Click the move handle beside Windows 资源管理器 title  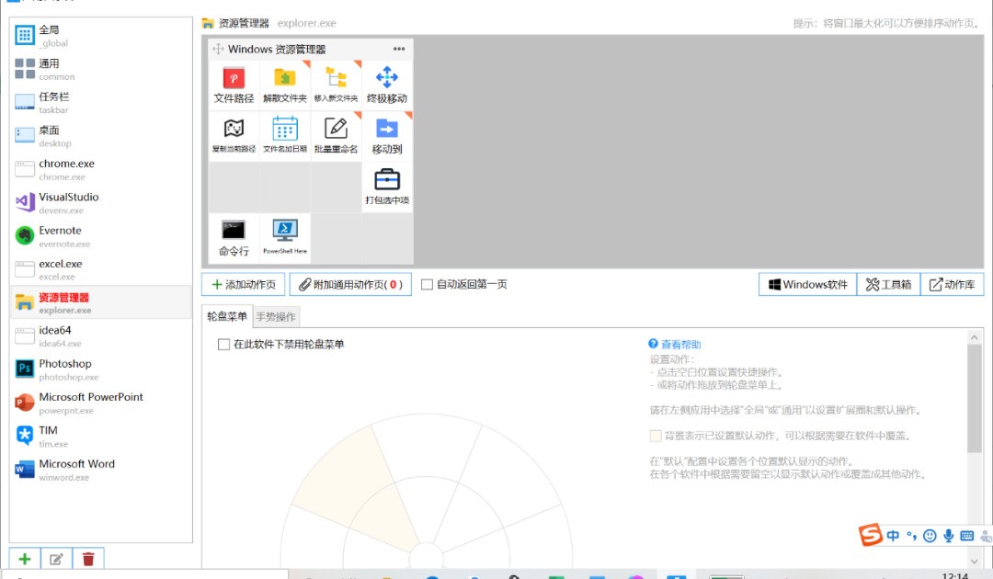click(218, 49)
